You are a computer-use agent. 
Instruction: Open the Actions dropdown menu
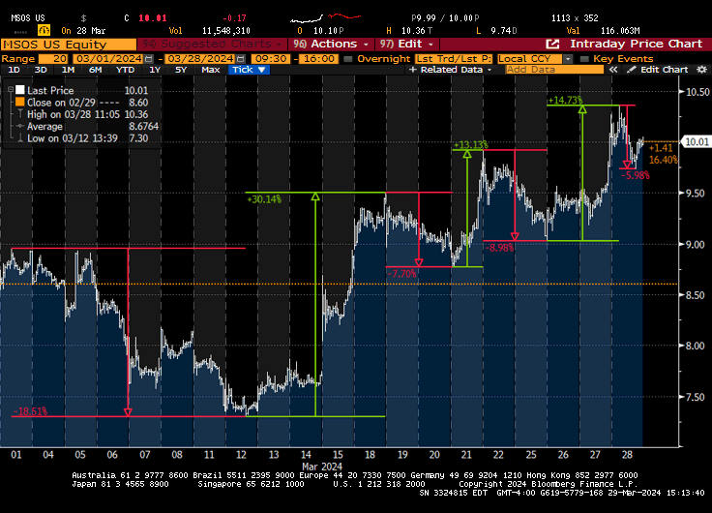[x=331, y=45]
